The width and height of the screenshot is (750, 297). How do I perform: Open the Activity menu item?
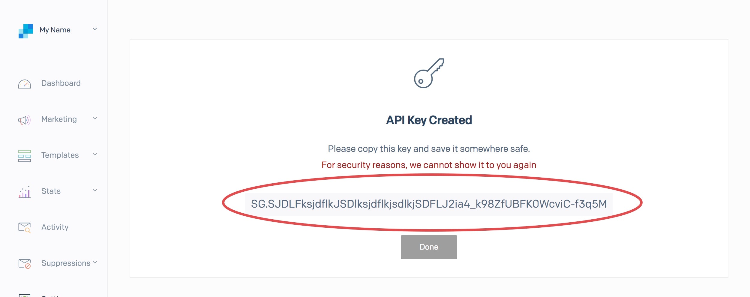[x=55, y=227]
